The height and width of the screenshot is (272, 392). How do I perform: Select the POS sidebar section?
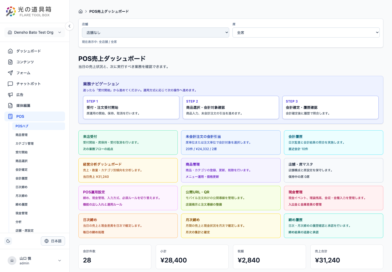35,116
